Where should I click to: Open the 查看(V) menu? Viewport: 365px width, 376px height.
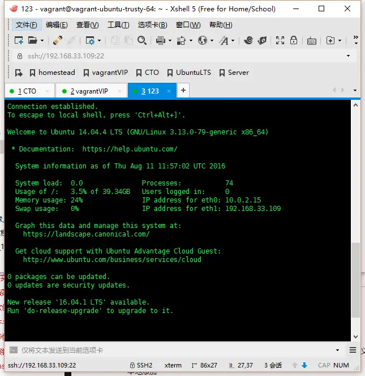(87, 25)
